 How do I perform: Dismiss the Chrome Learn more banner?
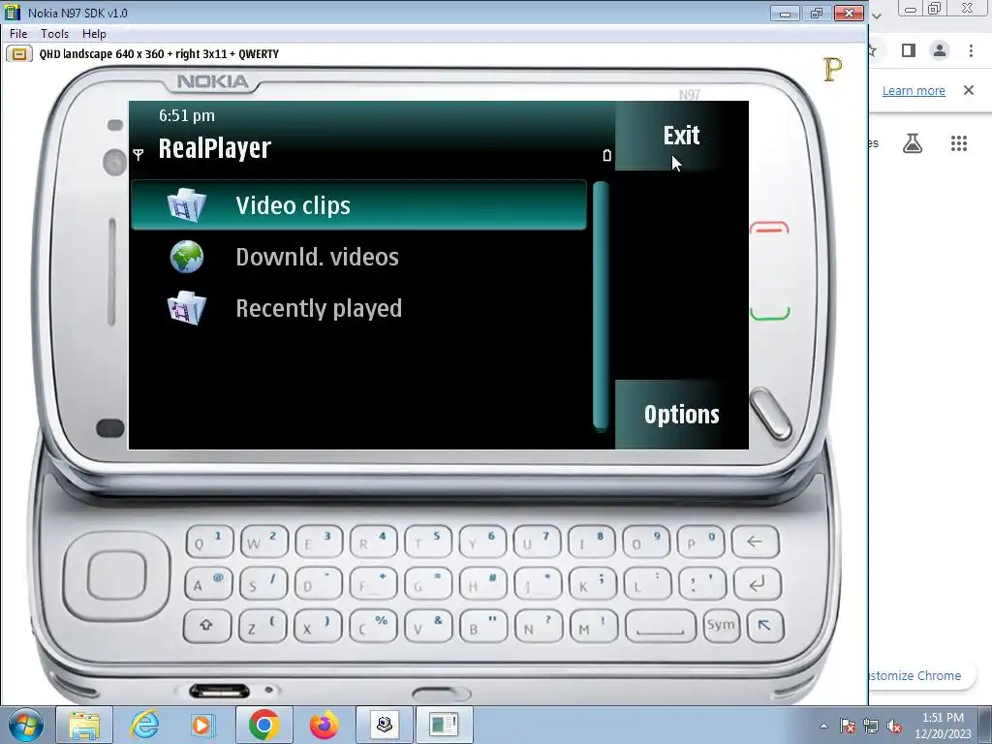[x=969, y=90]
